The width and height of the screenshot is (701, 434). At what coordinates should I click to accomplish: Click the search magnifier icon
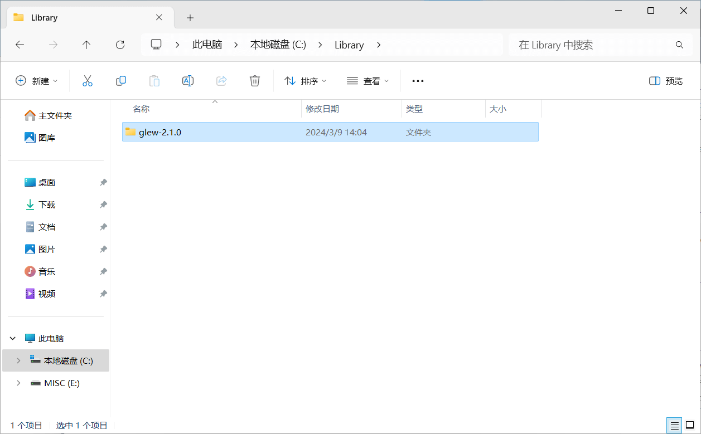pos(679,45)
